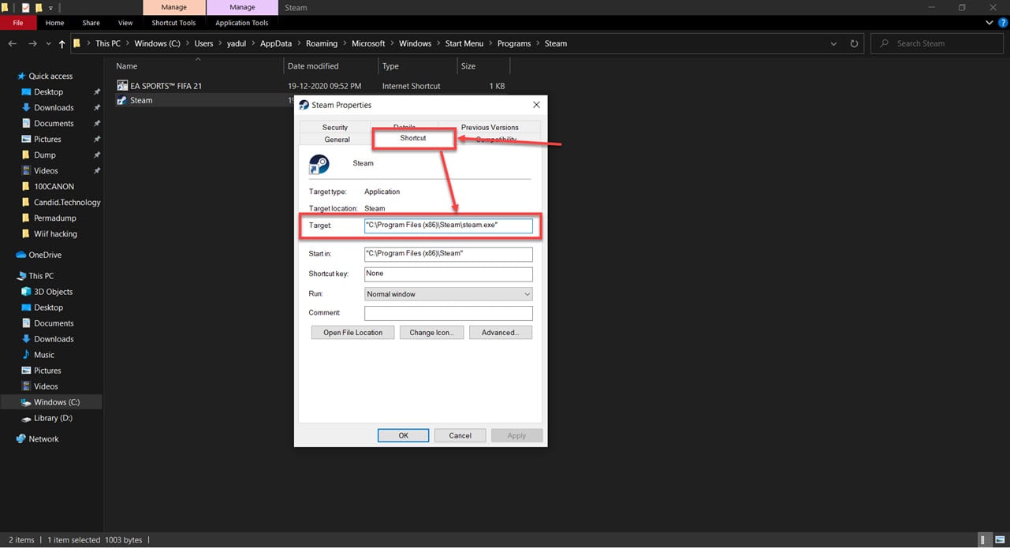
Task: Select the Application Tools ribbon tab
Action: click(x=242, y=23)
